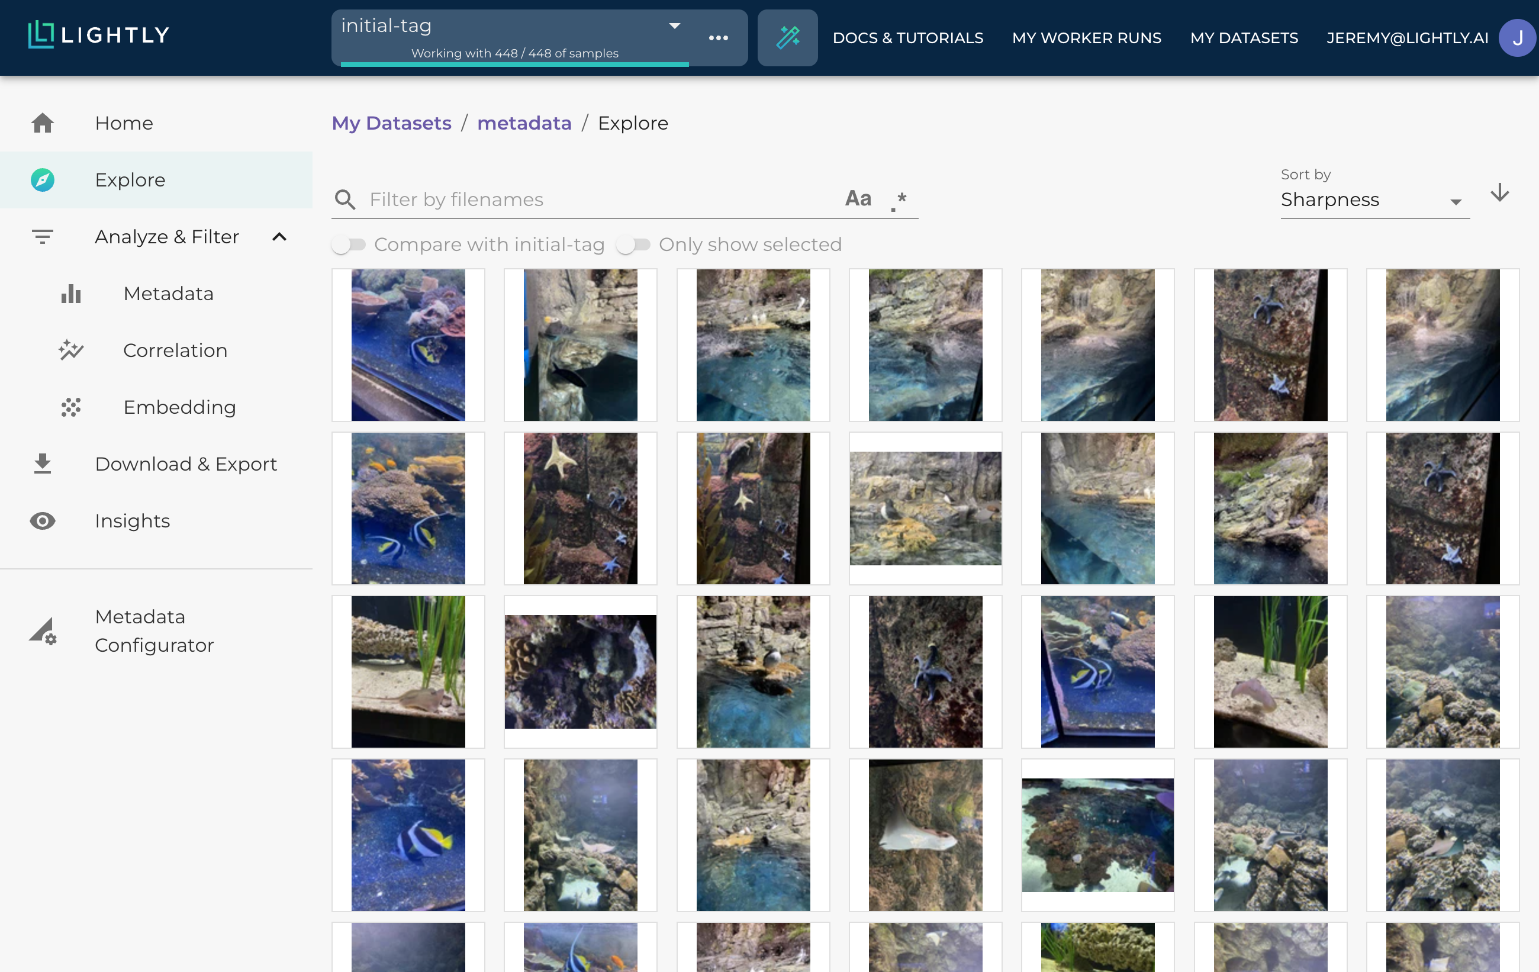Open the three-dots tag options menu
Viewport: 1539px width, 972px height.
point(718,38)
